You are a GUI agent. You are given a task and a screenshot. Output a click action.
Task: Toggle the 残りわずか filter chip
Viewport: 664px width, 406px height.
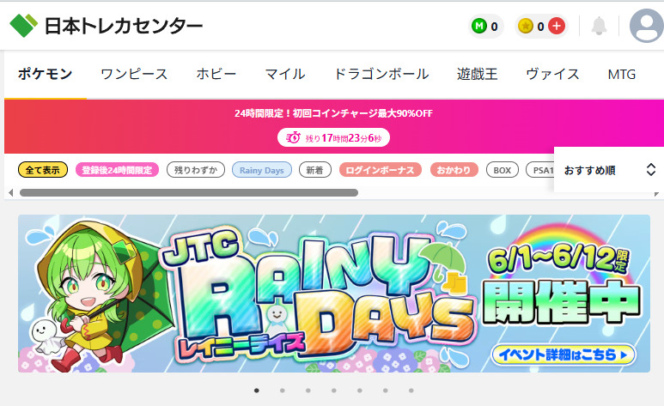196,170
